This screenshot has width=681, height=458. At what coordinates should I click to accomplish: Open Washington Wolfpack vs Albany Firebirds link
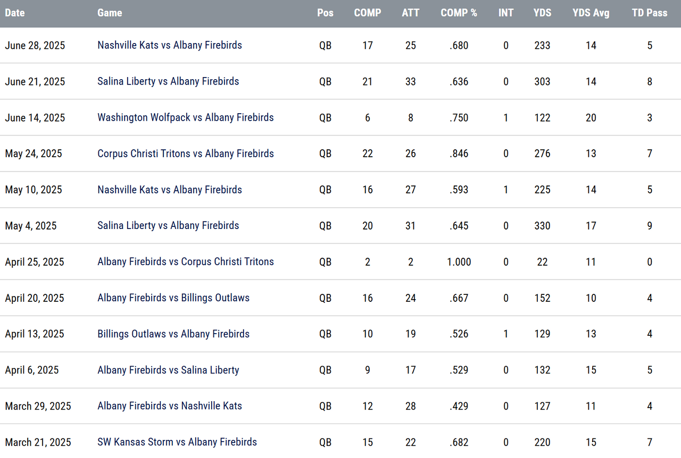(x=186, y=117)
